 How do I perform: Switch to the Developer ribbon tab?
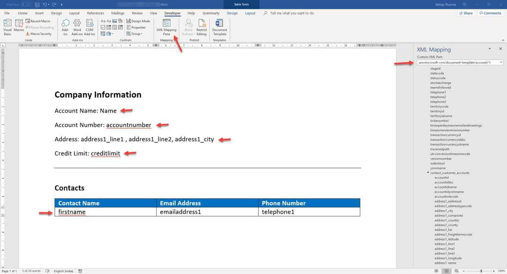[x=172, y=13]
